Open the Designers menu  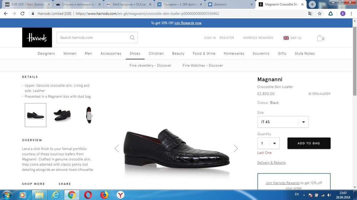(x=46, y=53)
